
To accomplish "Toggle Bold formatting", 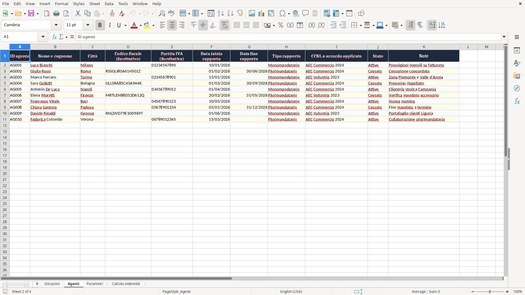I will click(x=100, y=25).
